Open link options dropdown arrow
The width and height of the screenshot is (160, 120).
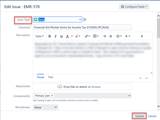click(x=89, y=36)
